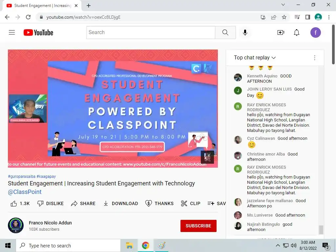Start voice search with the microphone icon
336x252 pixels.
click(245, 32)
